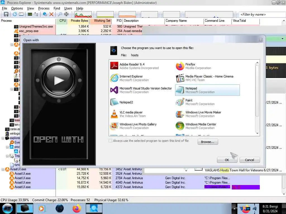Viewport: 286px width, 214px height.
Task: Open the Users menu
Action: coord(68,8)
